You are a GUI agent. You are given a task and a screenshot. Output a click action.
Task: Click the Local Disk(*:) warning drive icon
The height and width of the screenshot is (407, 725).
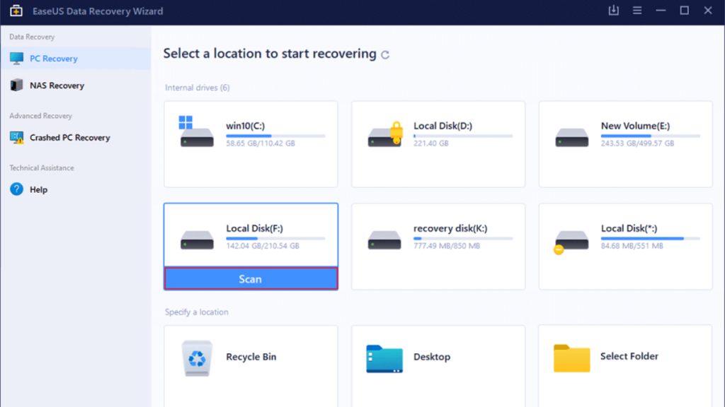(x=571, y=240)
